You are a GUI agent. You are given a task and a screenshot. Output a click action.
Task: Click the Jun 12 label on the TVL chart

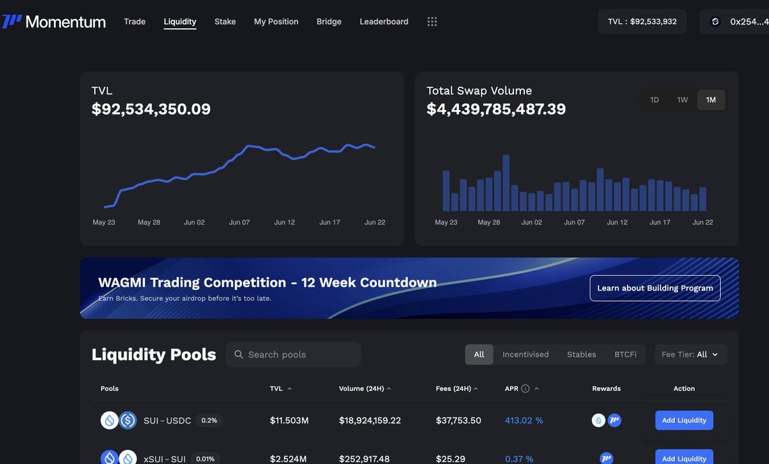pos(285,223)
